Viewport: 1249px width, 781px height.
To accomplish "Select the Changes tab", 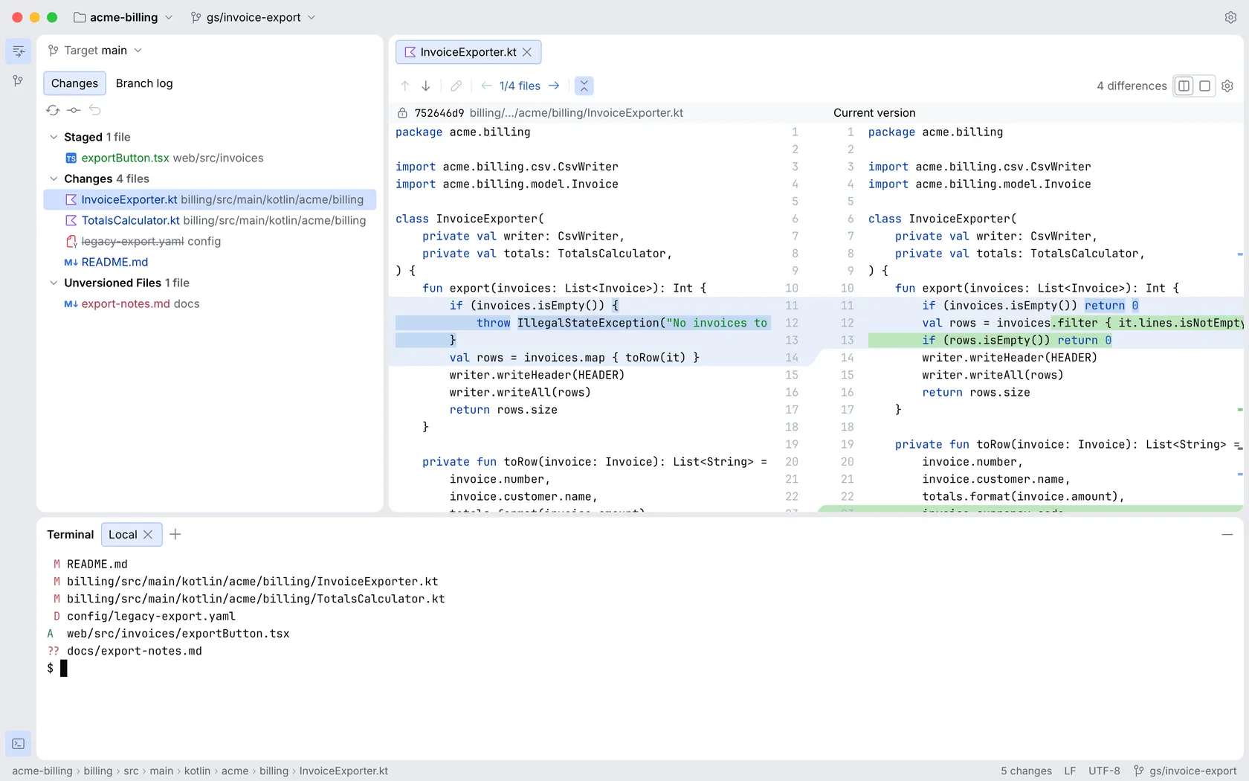I will coord(74,83).
